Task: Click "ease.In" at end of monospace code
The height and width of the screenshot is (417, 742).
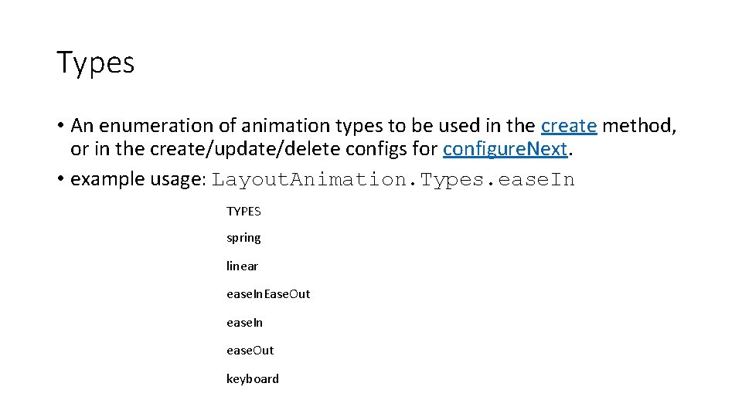Action: (x=537, y=180)
